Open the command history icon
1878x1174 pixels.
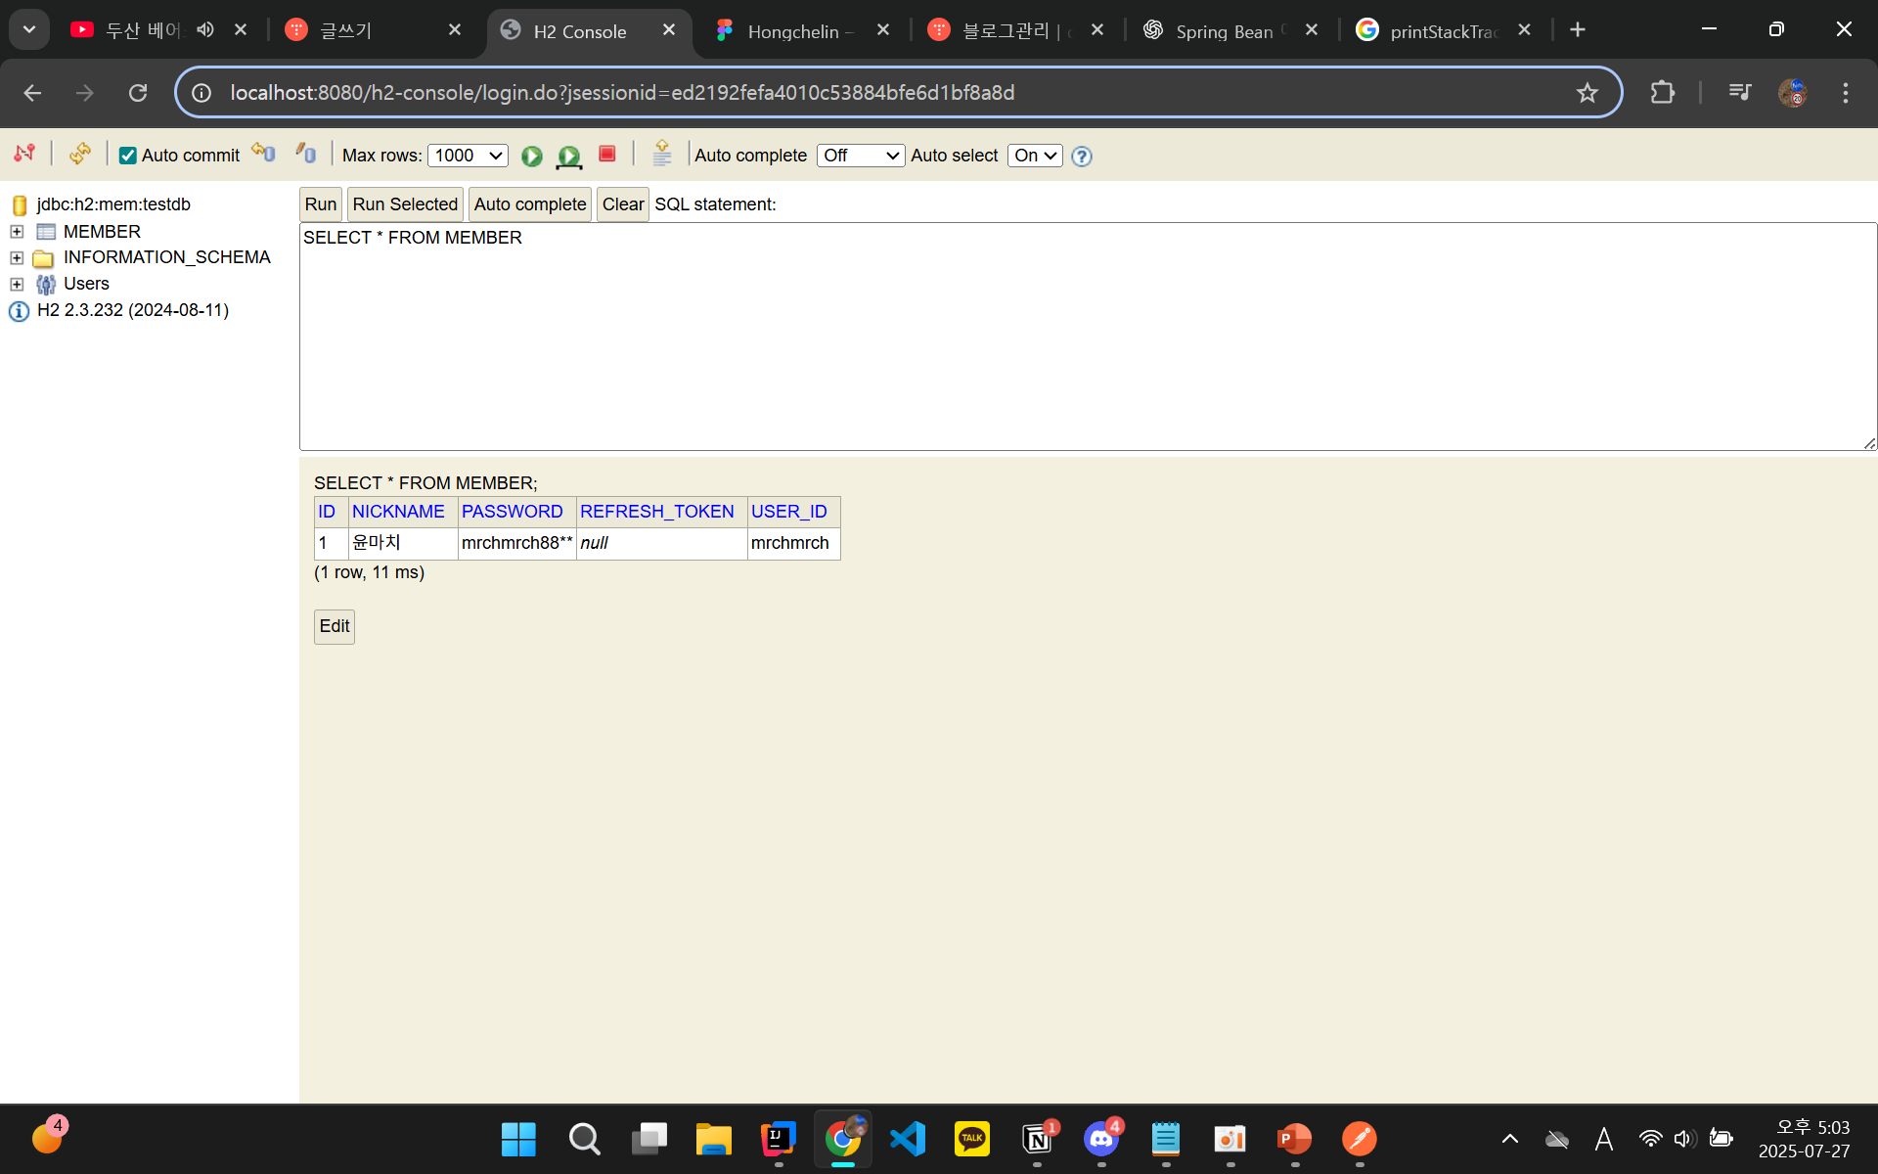662,154
